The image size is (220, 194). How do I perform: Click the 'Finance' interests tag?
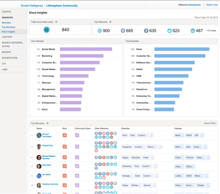(x=190, y=158)
